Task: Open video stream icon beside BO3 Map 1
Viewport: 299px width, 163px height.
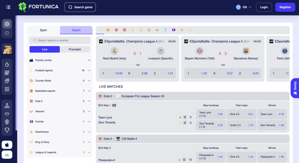Action: pyautogui.click(x=114, y=105)
